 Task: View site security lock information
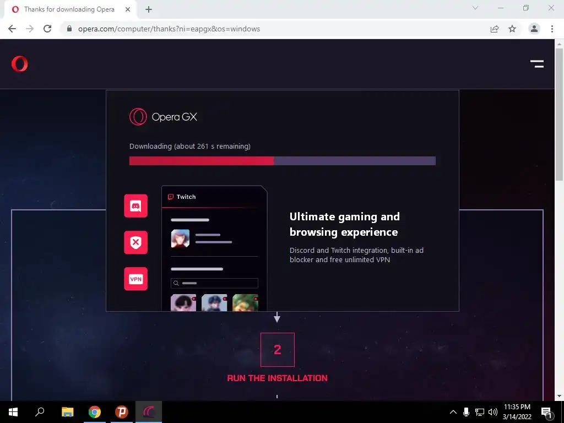click(69, 29)
